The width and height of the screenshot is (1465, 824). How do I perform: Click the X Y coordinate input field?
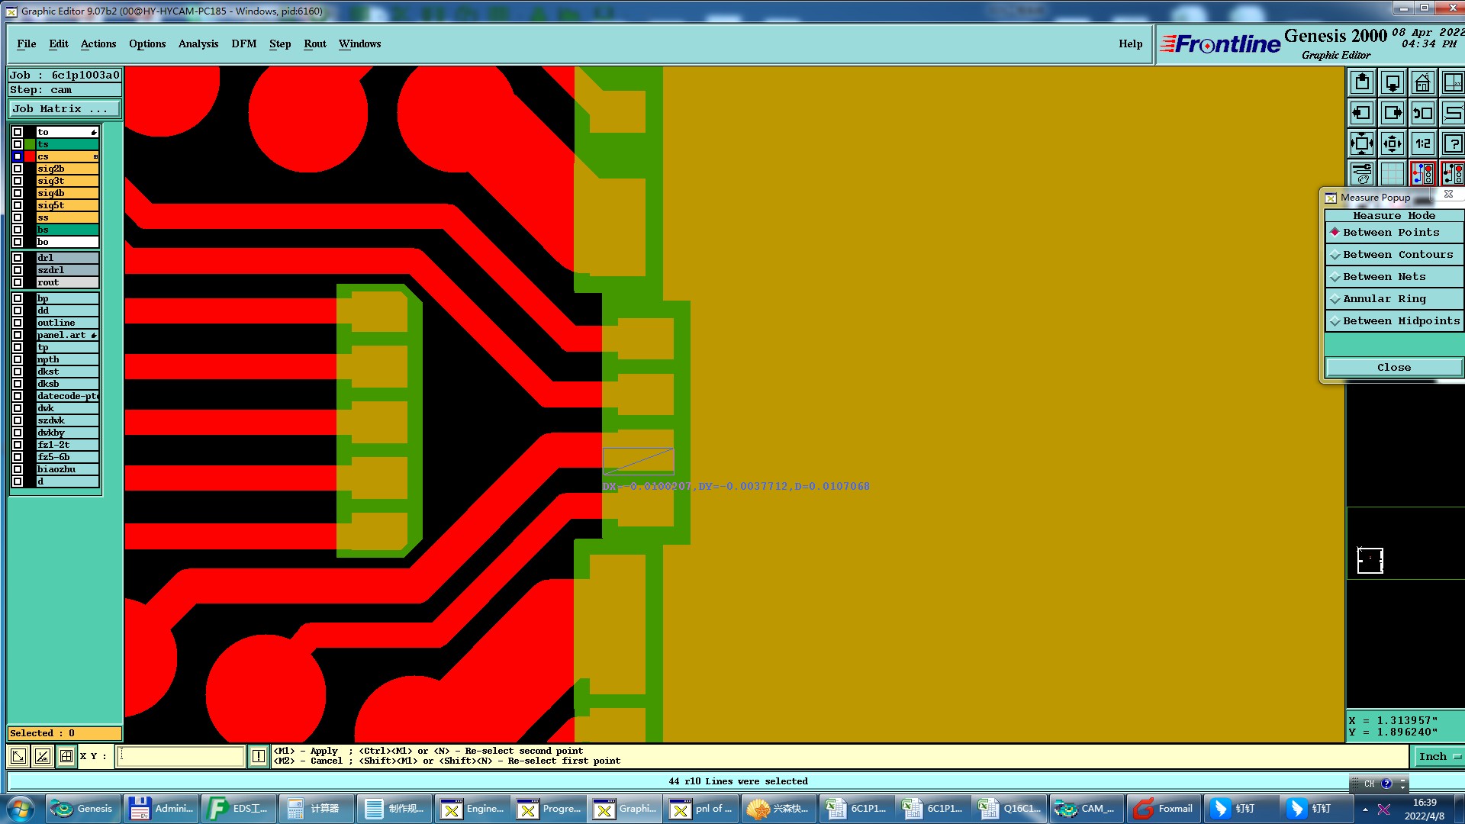[180, 756]
